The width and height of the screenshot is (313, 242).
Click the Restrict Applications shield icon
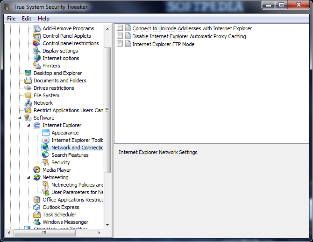pos(28,110)
